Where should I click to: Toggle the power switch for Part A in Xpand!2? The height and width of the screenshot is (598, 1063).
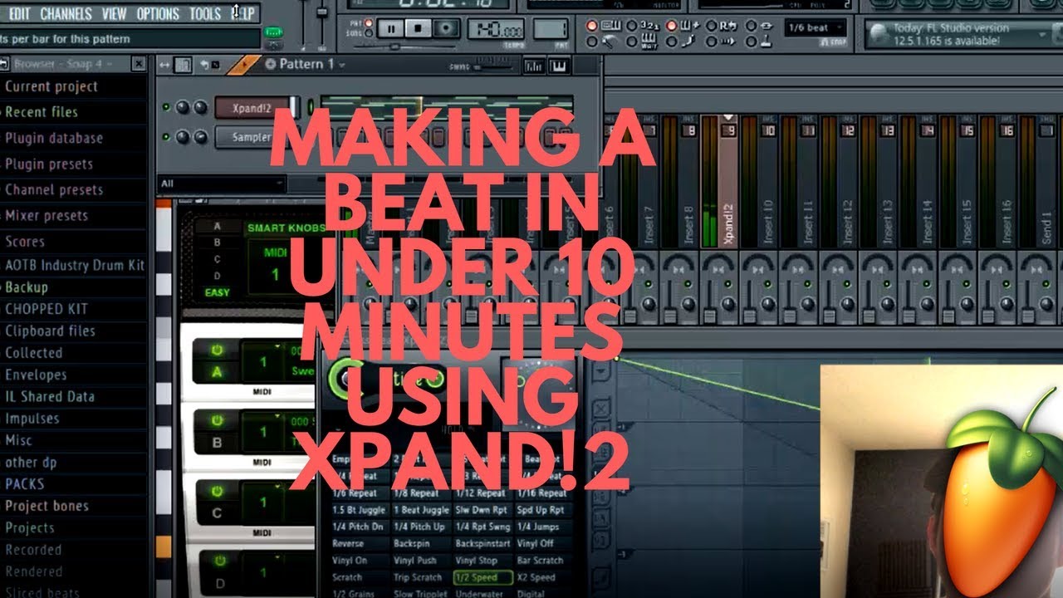(x=217, y=350)
